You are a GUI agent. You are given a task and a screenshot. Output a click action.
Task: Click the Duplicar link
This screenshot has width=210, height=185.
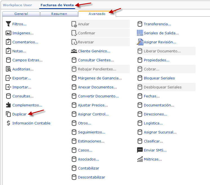pos(19,114)
